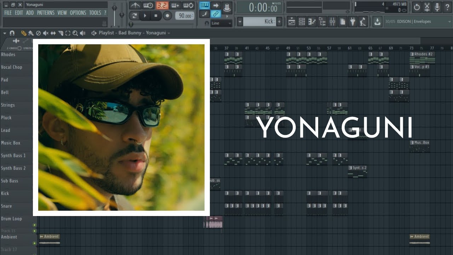Click the undo history icon
The width and height of the screenshot is (453, 255).
tap(417, 7)
